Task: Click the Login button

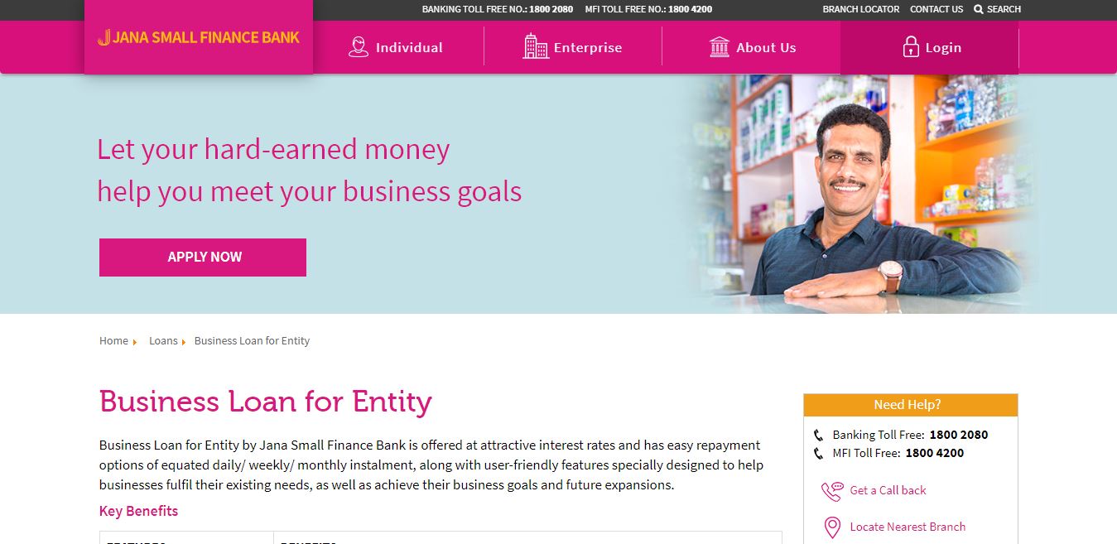Action: [943, 47]
